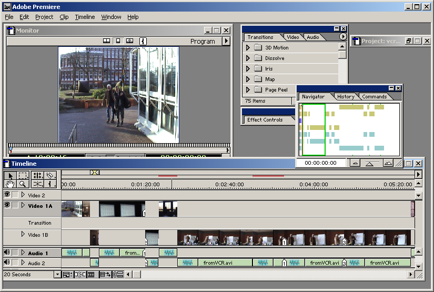The width and height of the screenshot is (434, 292).
Task: Mute Audio 2 track speaker icon
Action: [7, 263]
